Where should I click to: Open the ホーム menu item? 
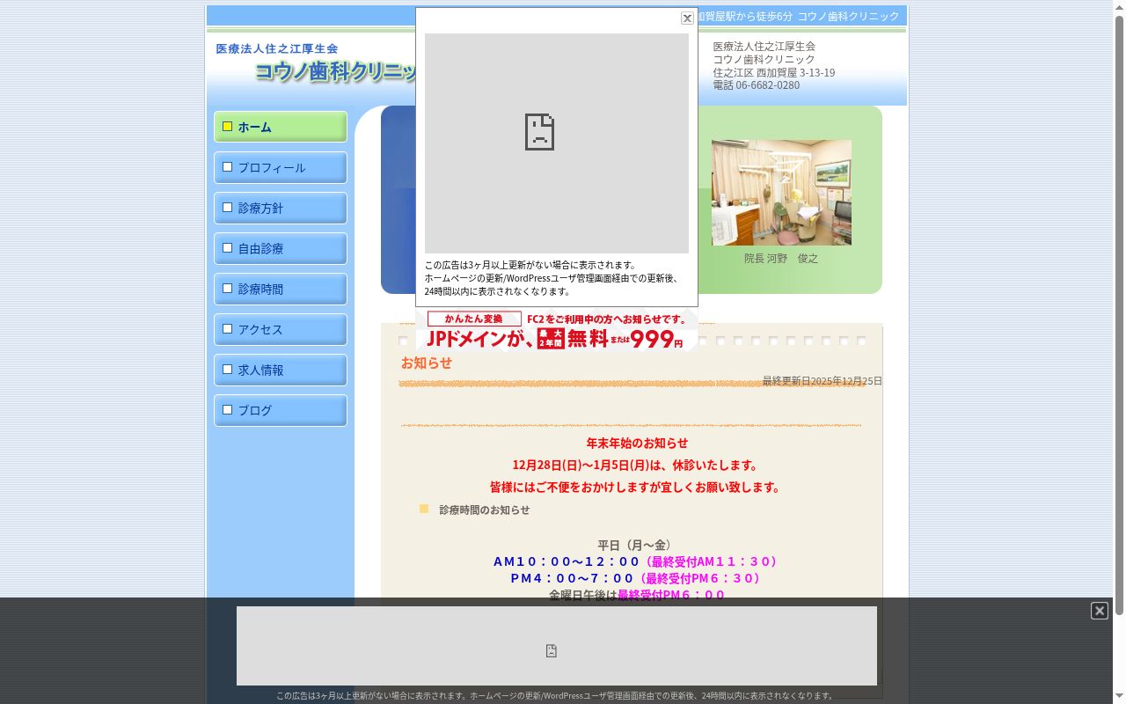point(281,127)
